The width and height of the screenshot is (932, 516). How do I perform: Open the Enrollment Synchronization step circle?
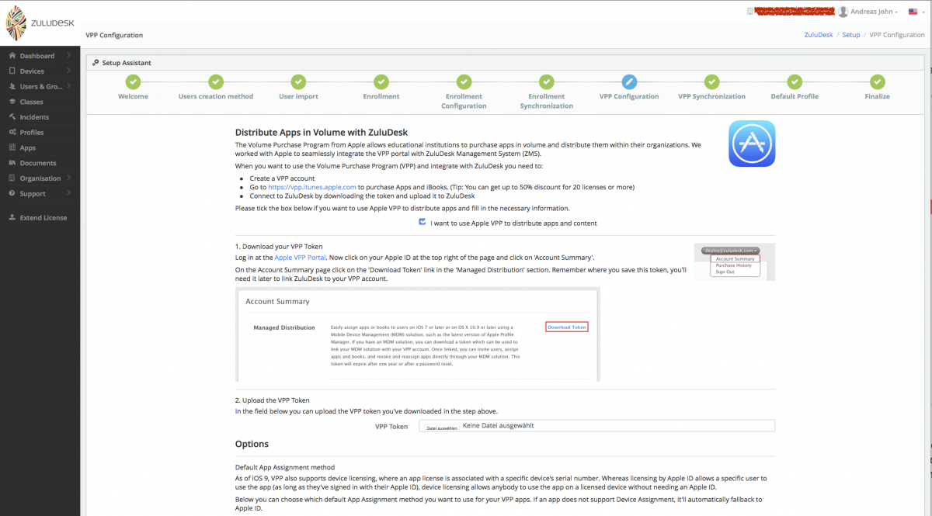[547, 82]
